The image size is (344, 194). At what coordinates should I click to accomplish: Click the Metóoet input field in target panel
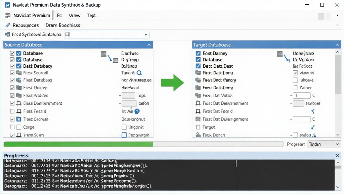click(299, 103)
